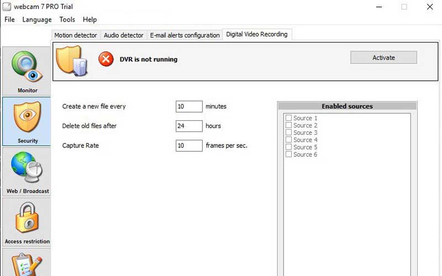Click the red DVR not running status icon
Image resolution: width=442 pixels, height=276 pixels.
pyautogui.click(x=106, y=59)
